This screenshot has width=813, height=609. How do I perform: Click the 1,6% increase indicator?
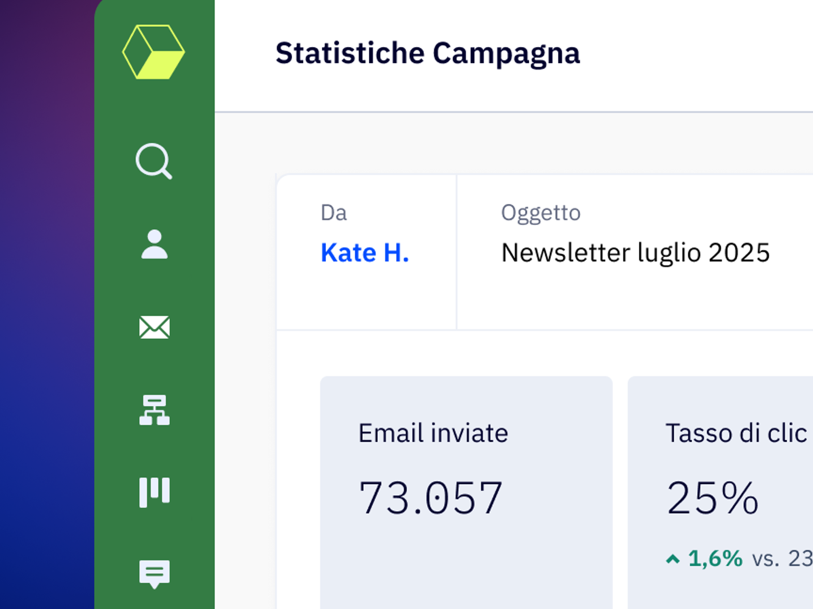point(715,558)
